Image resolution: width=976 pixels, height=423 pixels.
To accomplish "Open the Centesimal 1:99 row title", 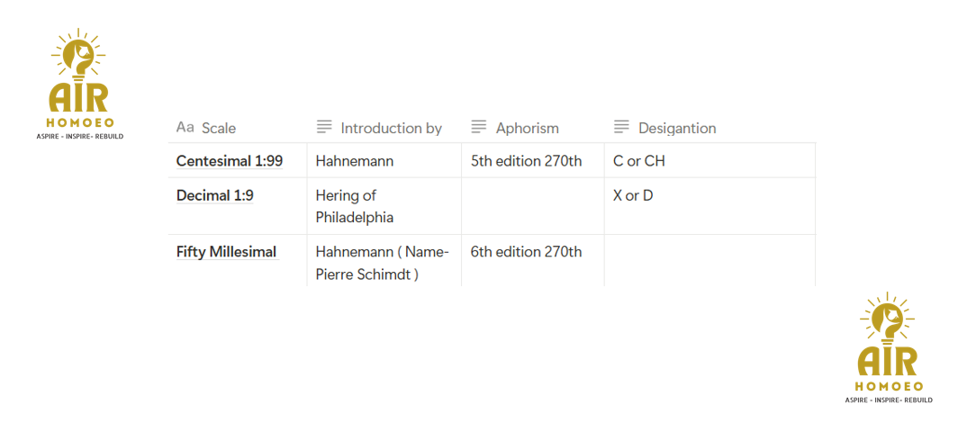I will 230,161.
